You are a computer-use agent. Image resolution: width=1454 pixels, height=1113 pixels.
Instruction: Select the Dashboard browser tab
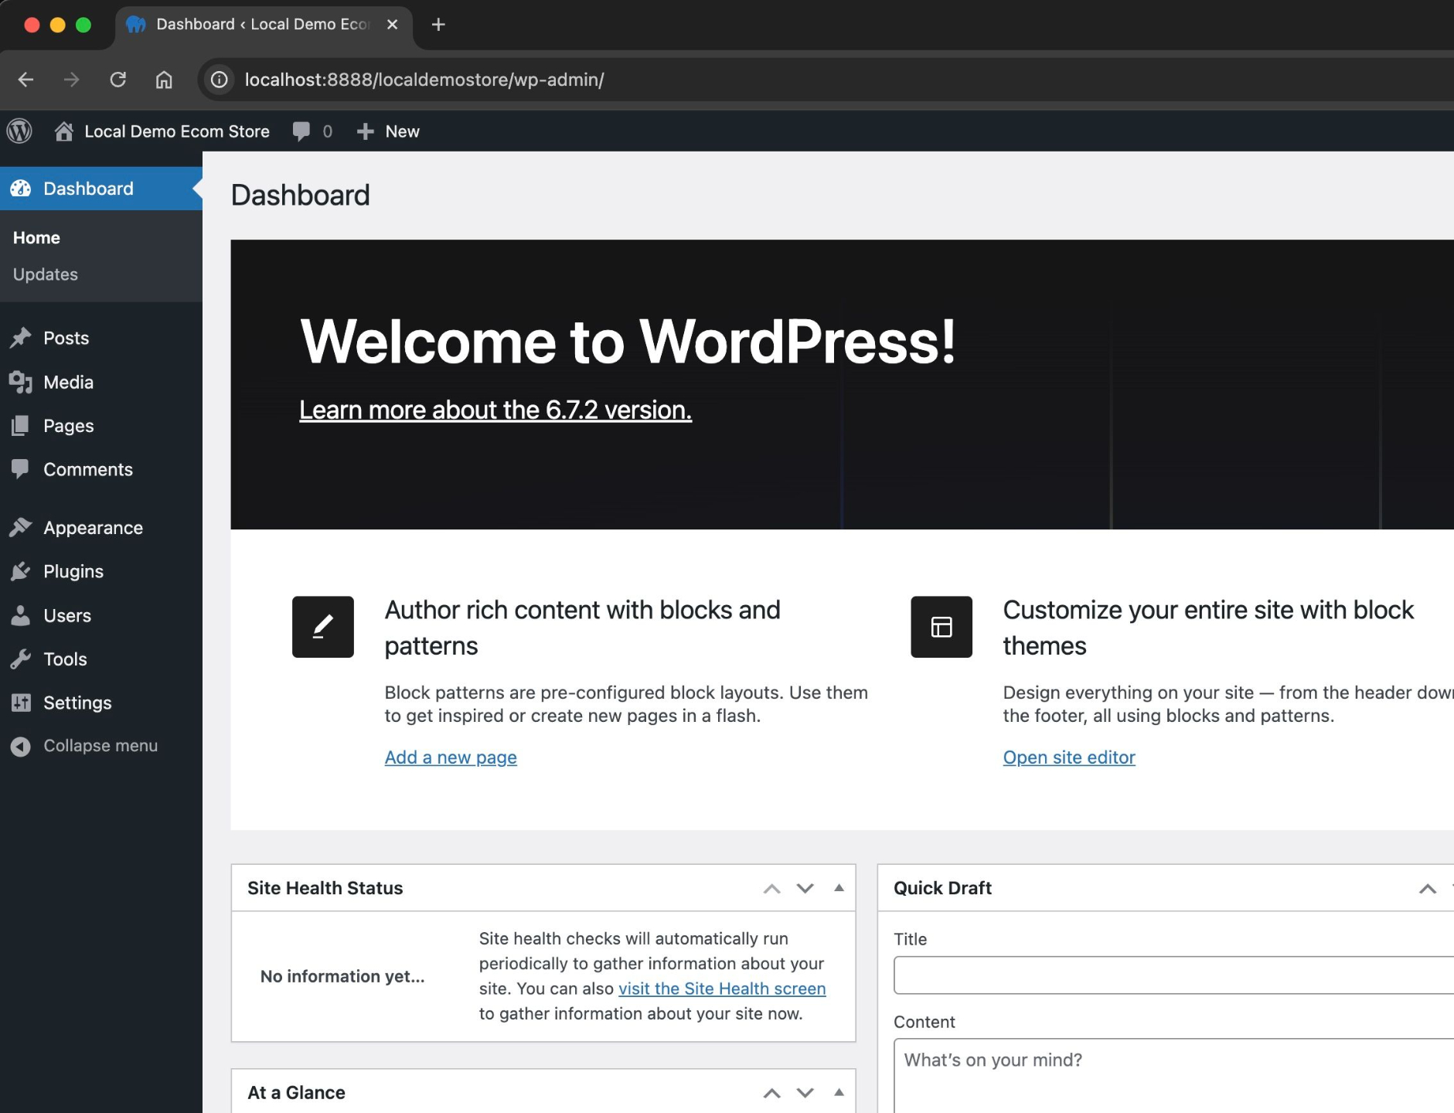click(263, 25)
